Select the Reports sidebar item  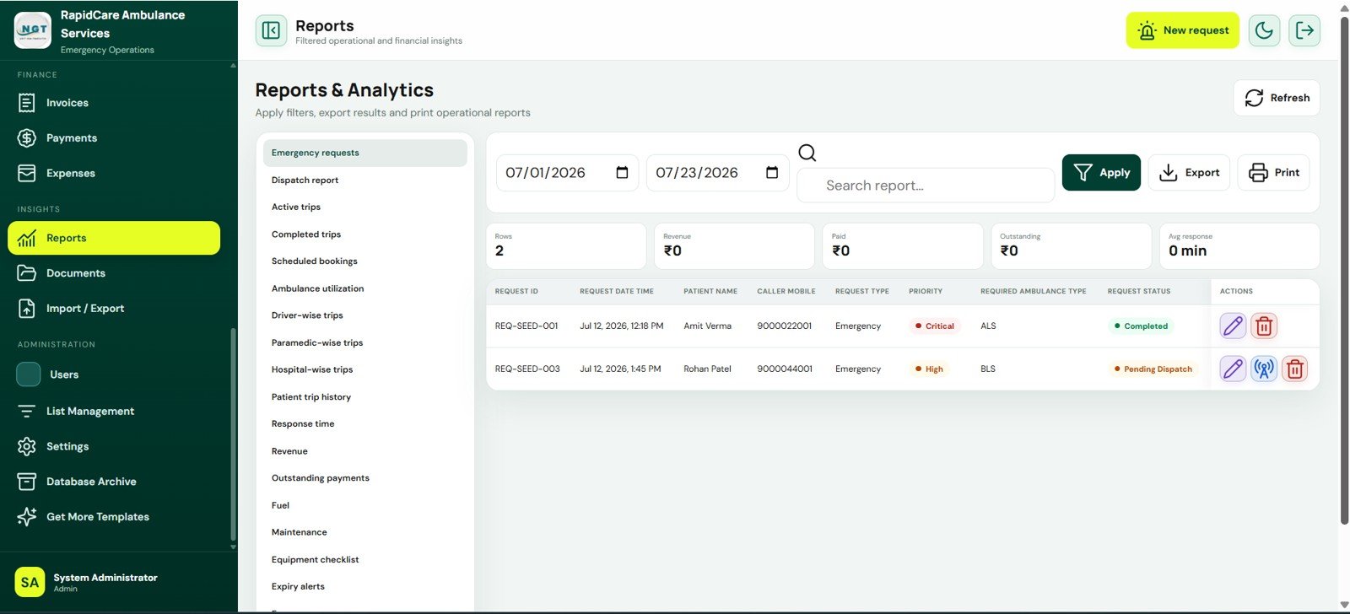point(114,238)
